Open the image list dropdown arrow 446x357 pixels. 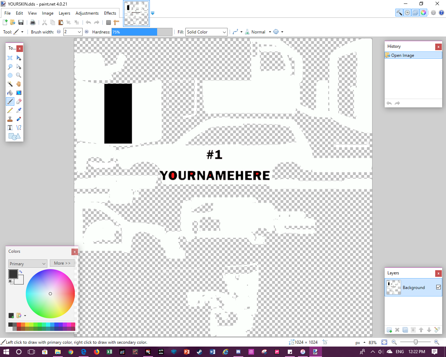coord(153,13)
